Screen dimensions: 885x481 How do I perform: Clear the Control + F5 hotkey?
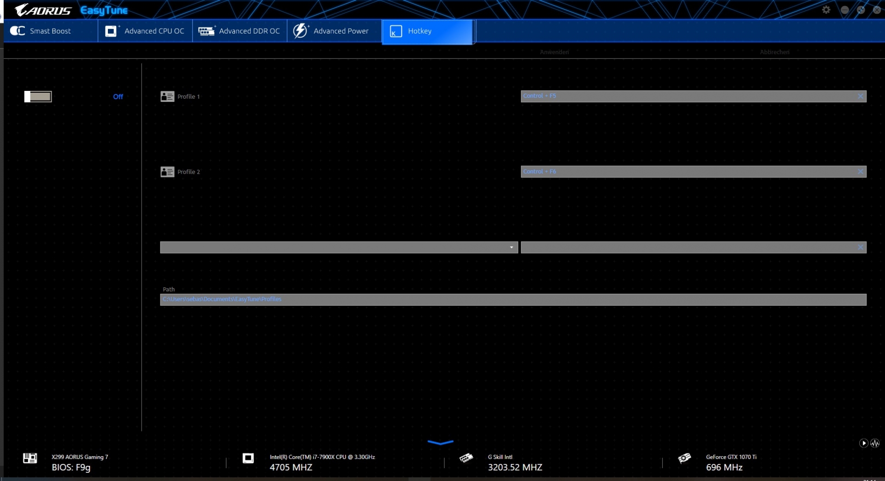click(860, 96)
